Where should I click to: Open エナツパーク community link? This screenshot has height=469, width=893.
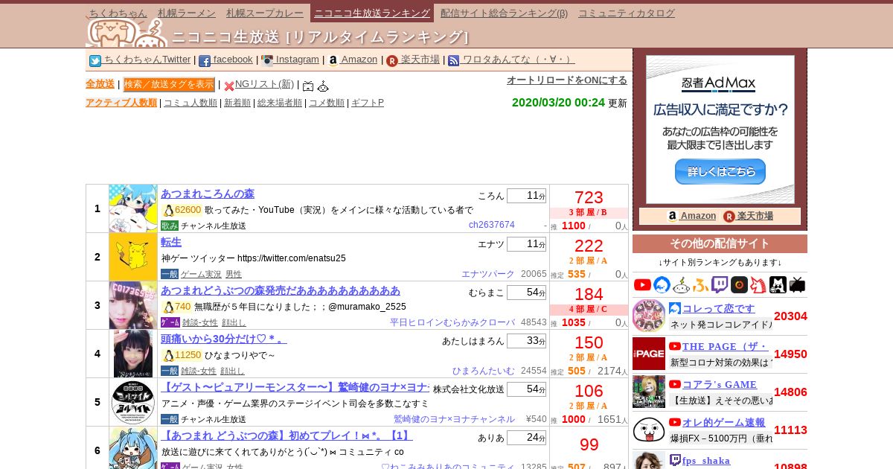click(488, 274)
